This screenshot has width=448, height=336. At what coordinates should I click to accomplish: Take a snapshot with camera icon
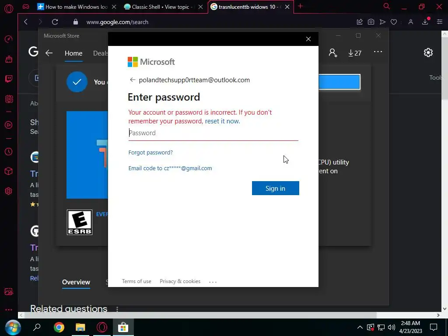(x=371, y=22)
